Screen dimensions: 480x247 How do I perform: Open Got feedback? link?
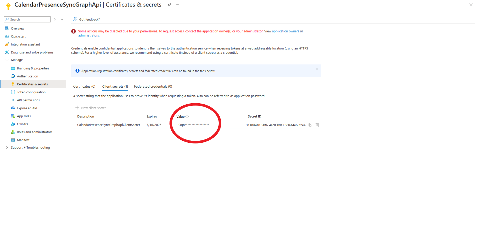tap(89, 19)
